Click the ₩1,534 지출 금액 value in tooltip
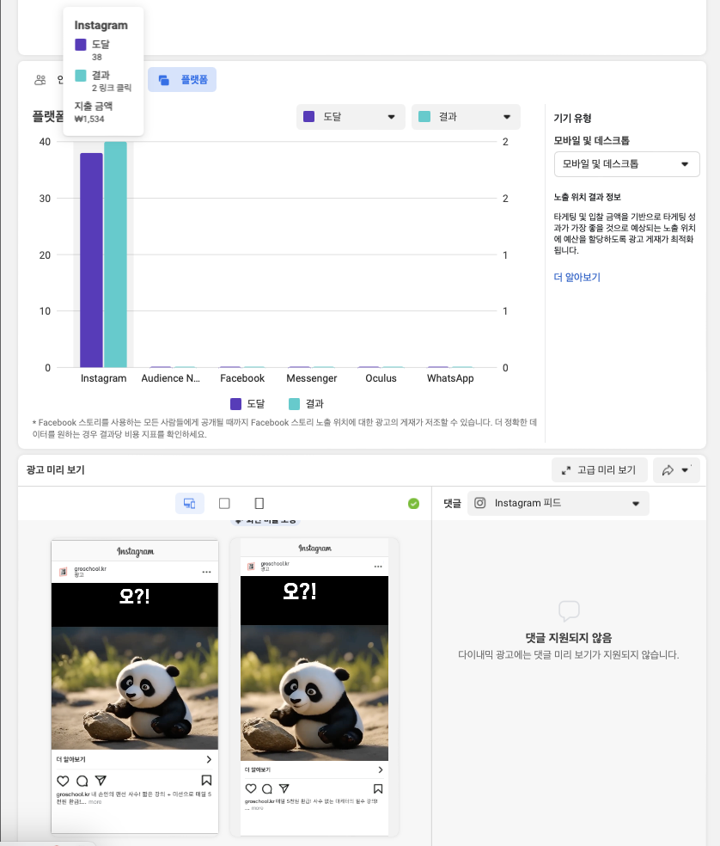 coord(89,119)
